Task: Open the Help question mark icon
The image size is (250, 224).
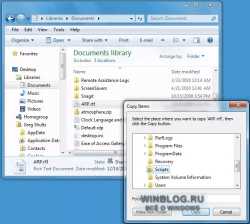Action: (210, 40)
